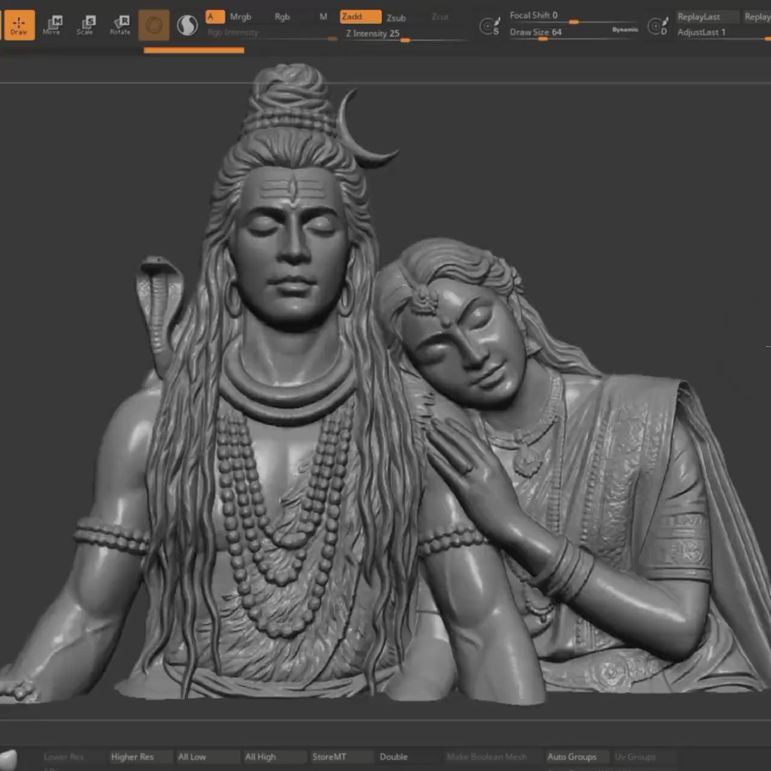Select the Scale tool icon
The image size is (771, 771).
(85, 25)
